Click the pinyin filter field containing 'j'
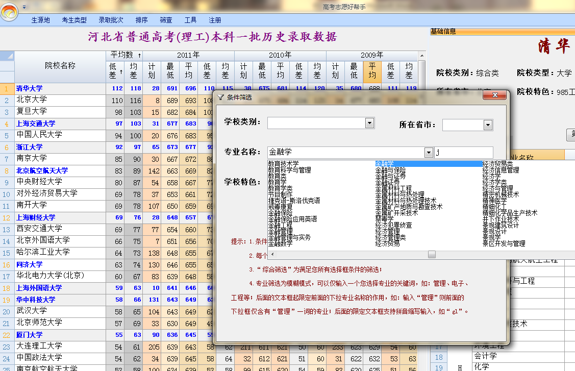This screenshot has width=575, height=371. click(463, 152)
